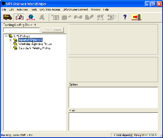This screenshot has height=138, width=163.
Task: Click the grayed transfer arrows icon
Action: coord(78,17)
